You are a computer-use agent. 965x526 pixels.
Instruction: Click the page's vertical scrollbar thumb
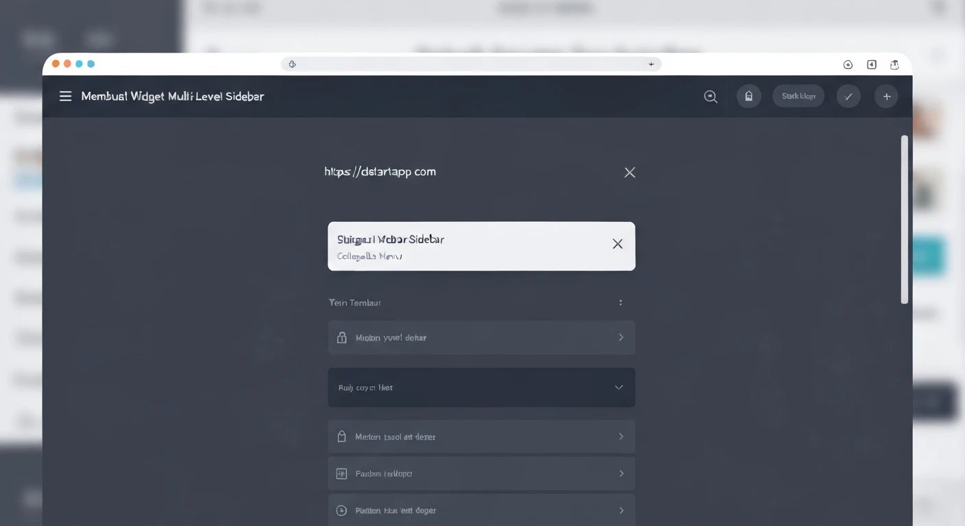point(905,219)
